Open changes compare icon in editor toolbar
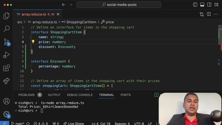222x125 pixels. [x=202, y=14]
